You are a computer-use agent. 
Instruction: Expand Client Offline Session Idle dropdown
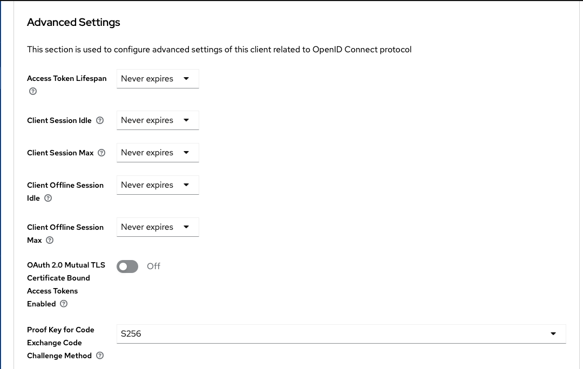tap(158, 185)
